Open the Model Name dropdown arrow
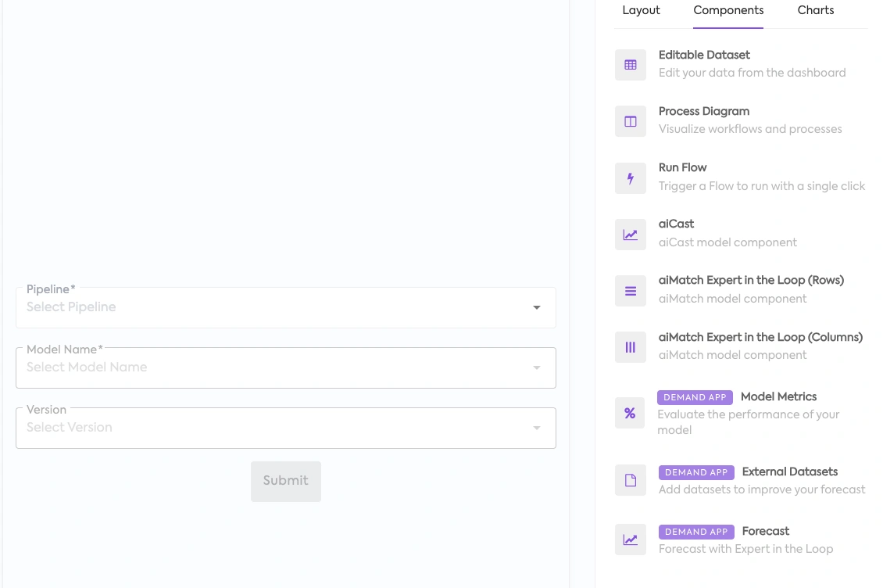This screenshot has height=588, width=883. (x=537, y=367)
